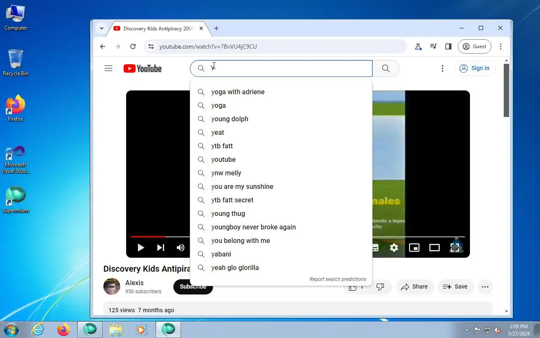Viewport: 540px width, 338px height.
Task: Dislike this video
Action: point(381,287)
